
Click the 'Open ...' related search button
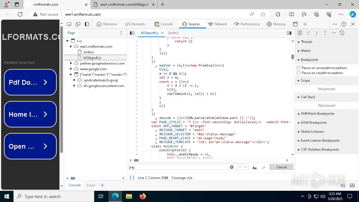(30, 146)
